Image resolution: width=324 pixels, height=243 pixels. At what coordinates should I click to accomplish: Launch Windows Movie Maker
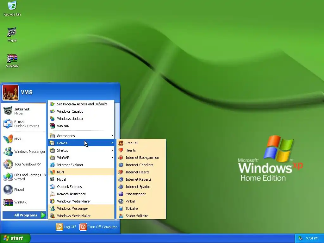coord(81,216)
